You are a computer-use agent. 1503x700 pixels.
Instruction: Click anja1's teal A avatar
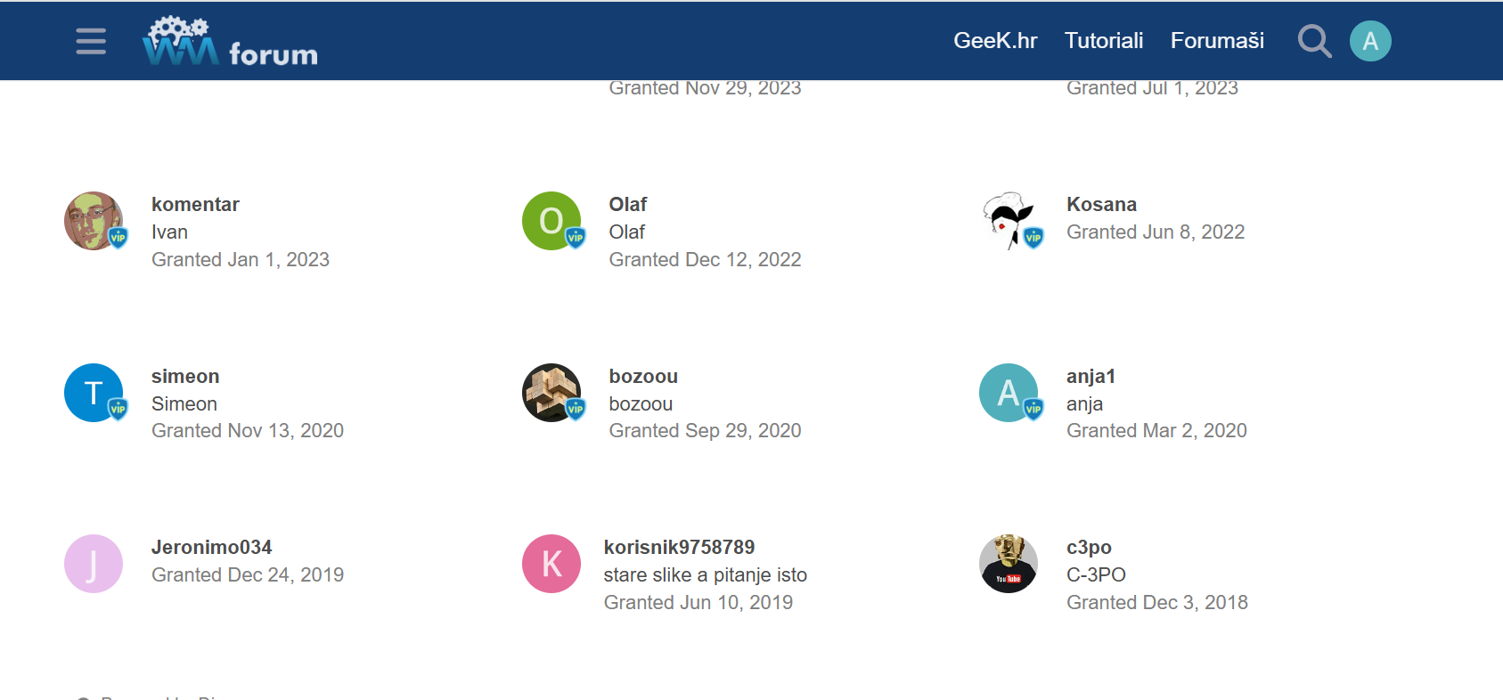pyautogui.click(x=1009, y=393)
